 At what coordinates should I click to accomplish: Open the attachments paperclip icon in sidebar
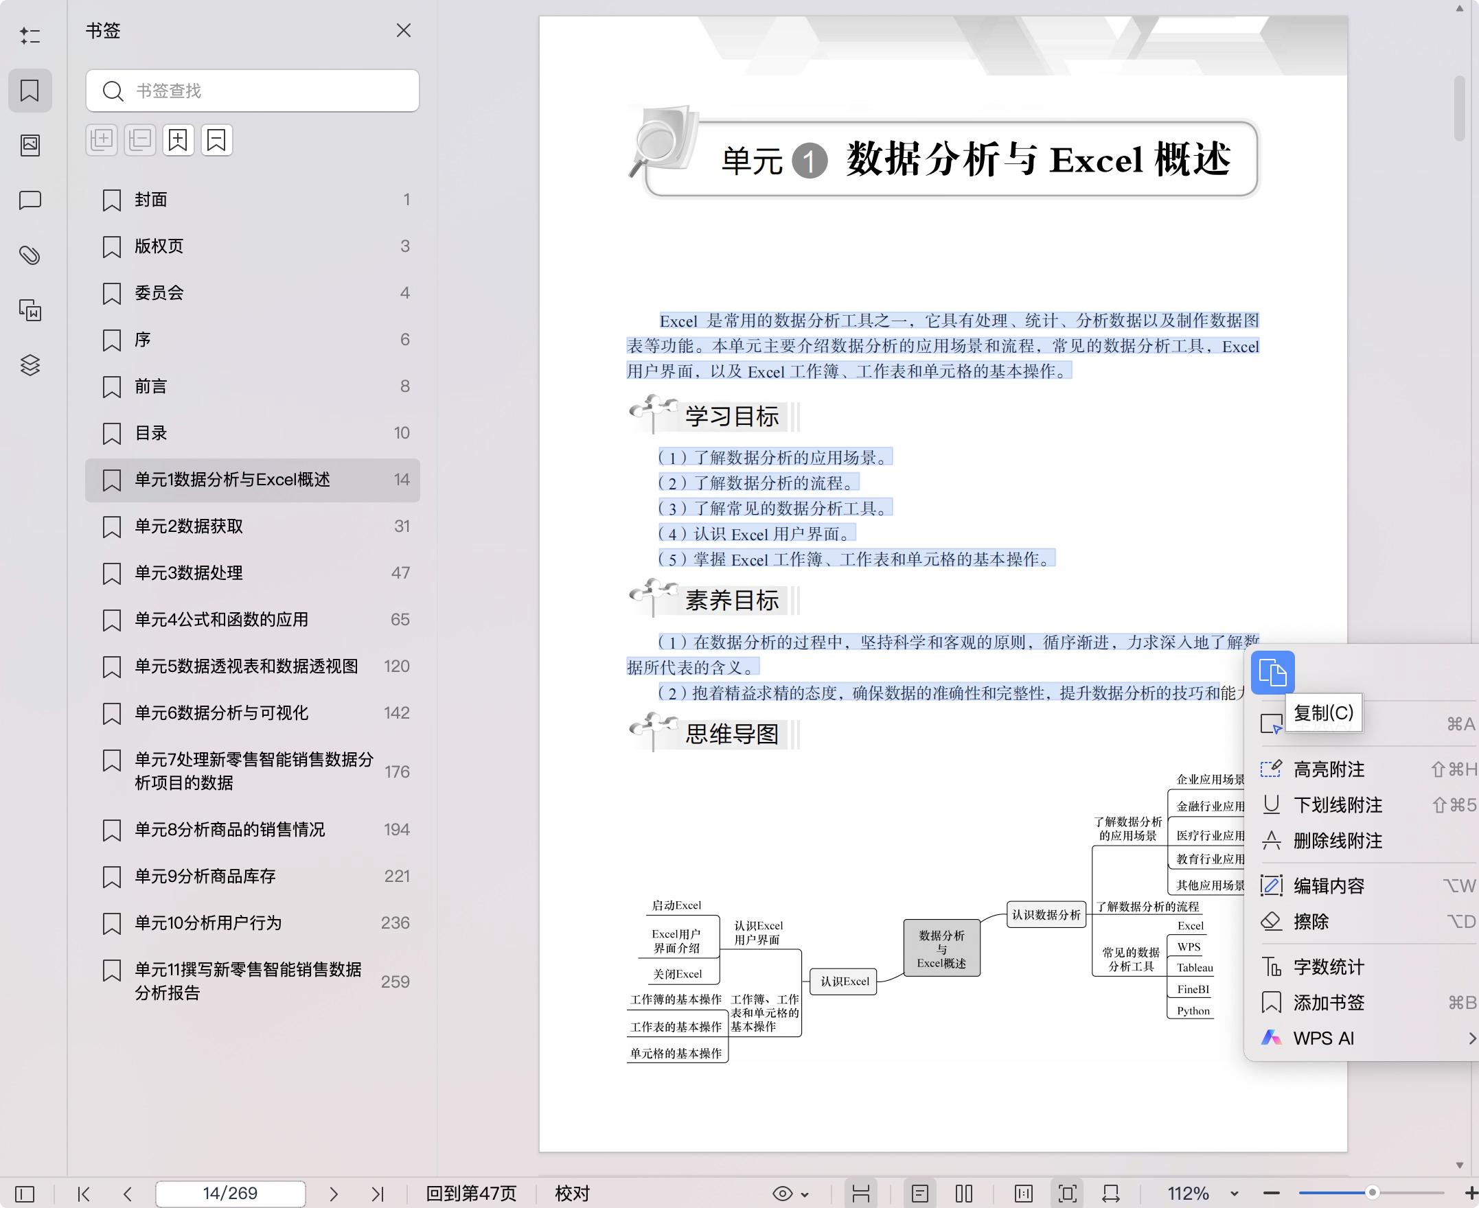click(x=30, y=255)
